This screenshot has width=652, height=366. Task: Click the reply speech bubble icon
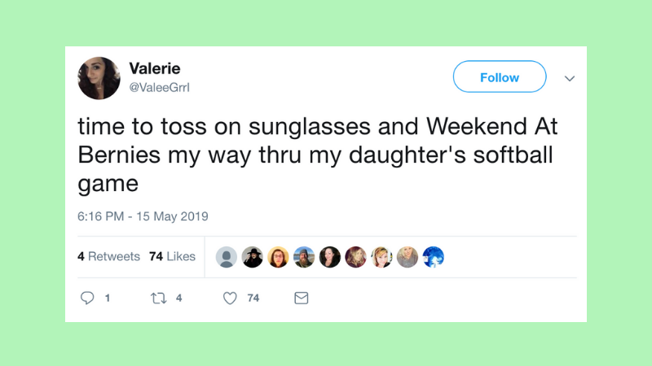tap(88, 298)
